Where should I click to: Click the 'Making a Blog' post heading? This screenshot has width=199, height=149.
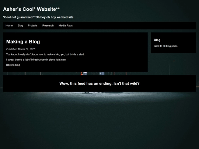tap(23, 42)
